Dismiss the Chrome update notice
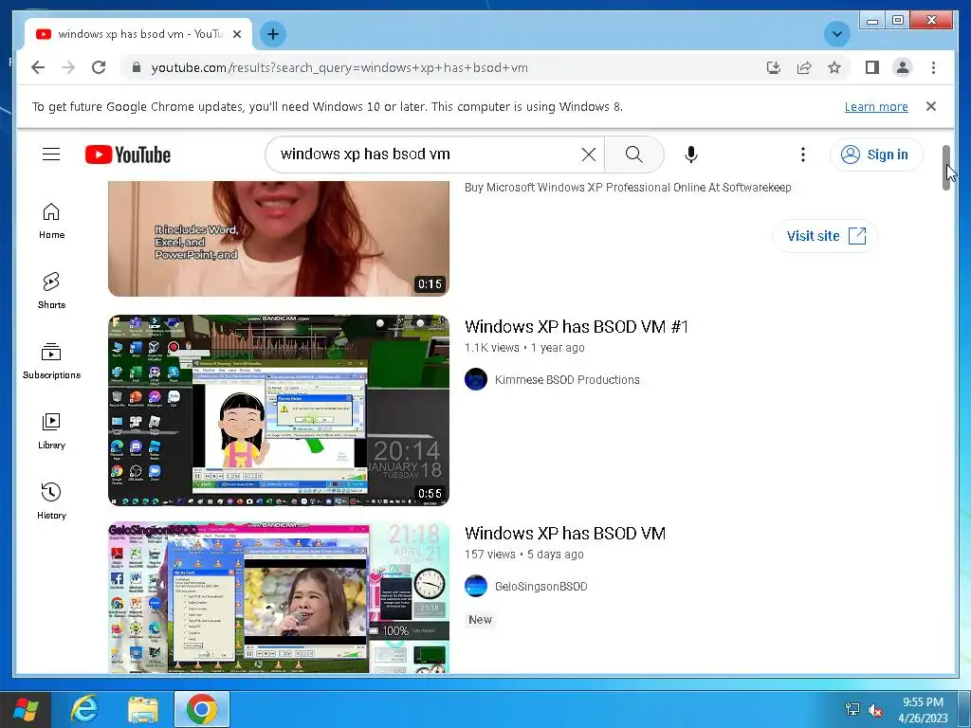Image resolution: width=971 pixels, height=728 pixels. (931, 106)
